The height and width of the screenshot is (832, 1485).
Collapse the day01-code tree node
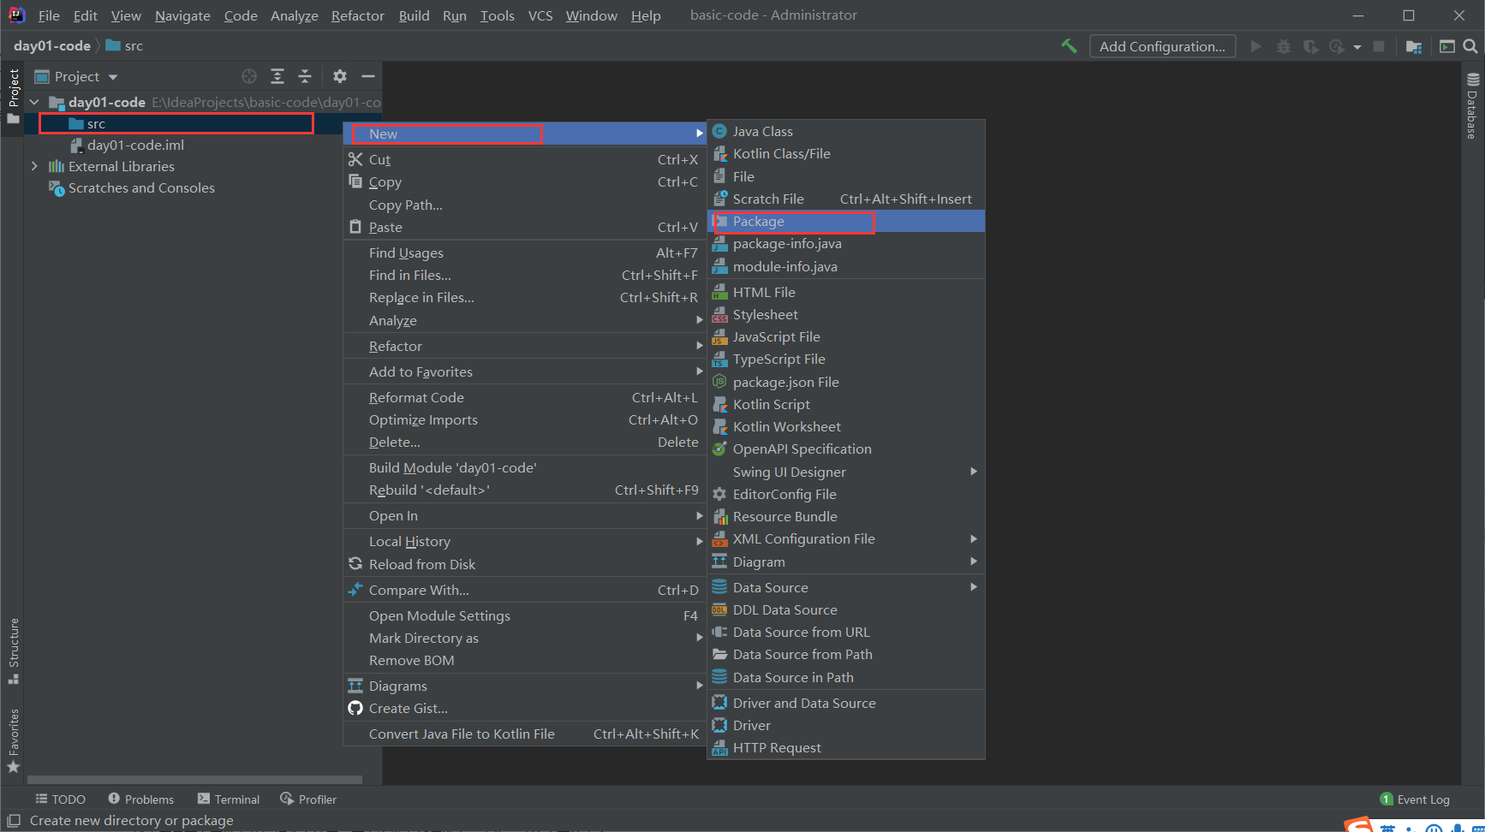(34, 102)
